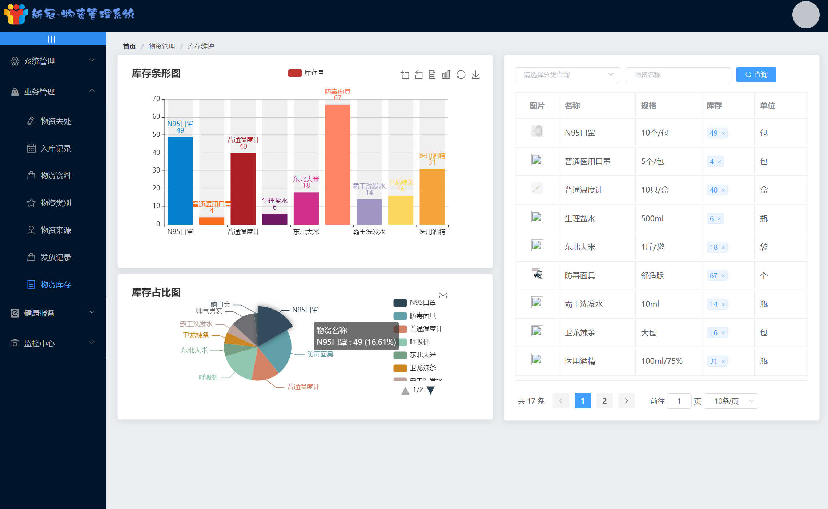
Task: Open 物资类别 in the sidebar
Action: (x=53, y=203)
